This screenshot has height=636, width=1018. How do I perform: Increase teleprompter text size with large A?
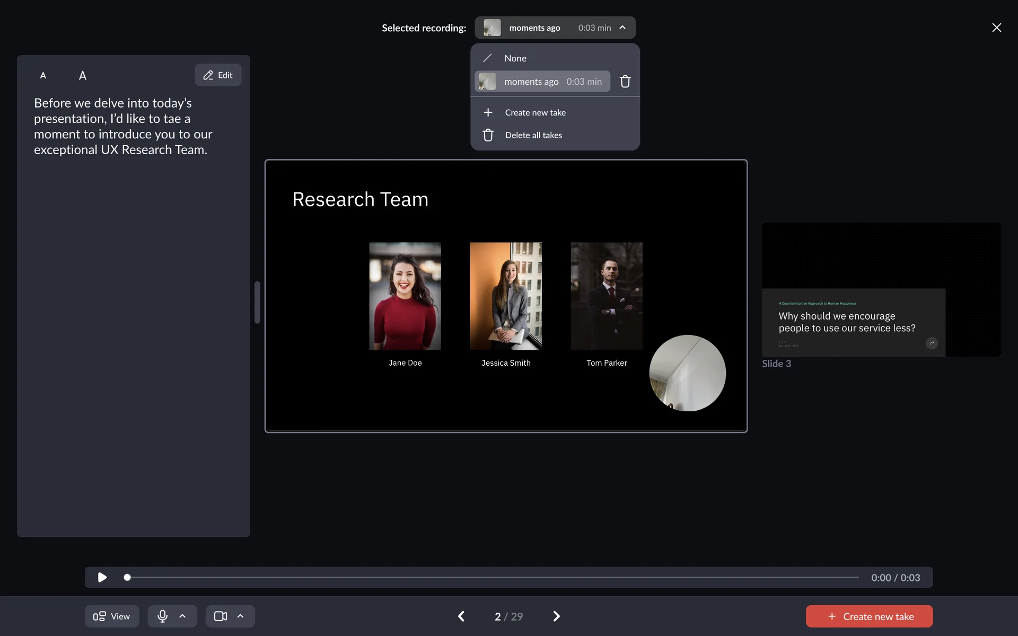(83, 75)
